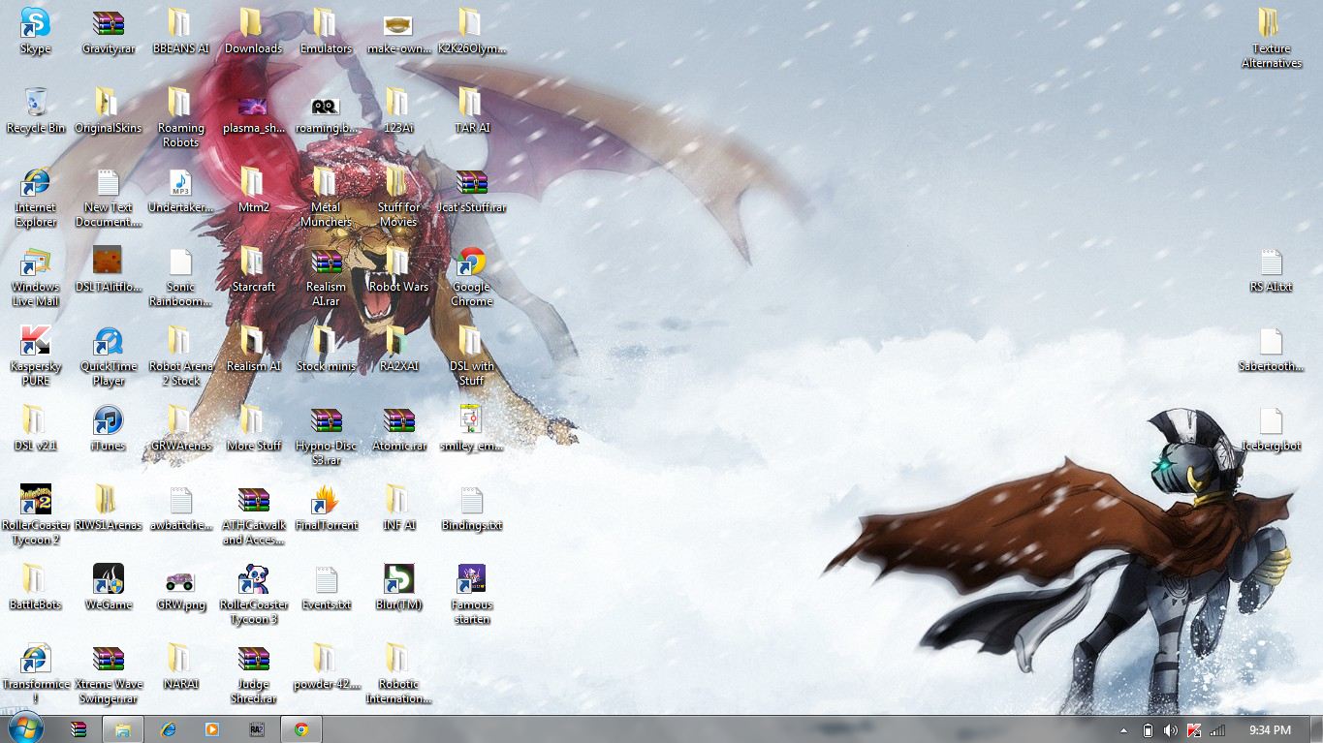1323x743 pixels.
Task: Select the Events.txt file
Action: click(x=326, y=587)
